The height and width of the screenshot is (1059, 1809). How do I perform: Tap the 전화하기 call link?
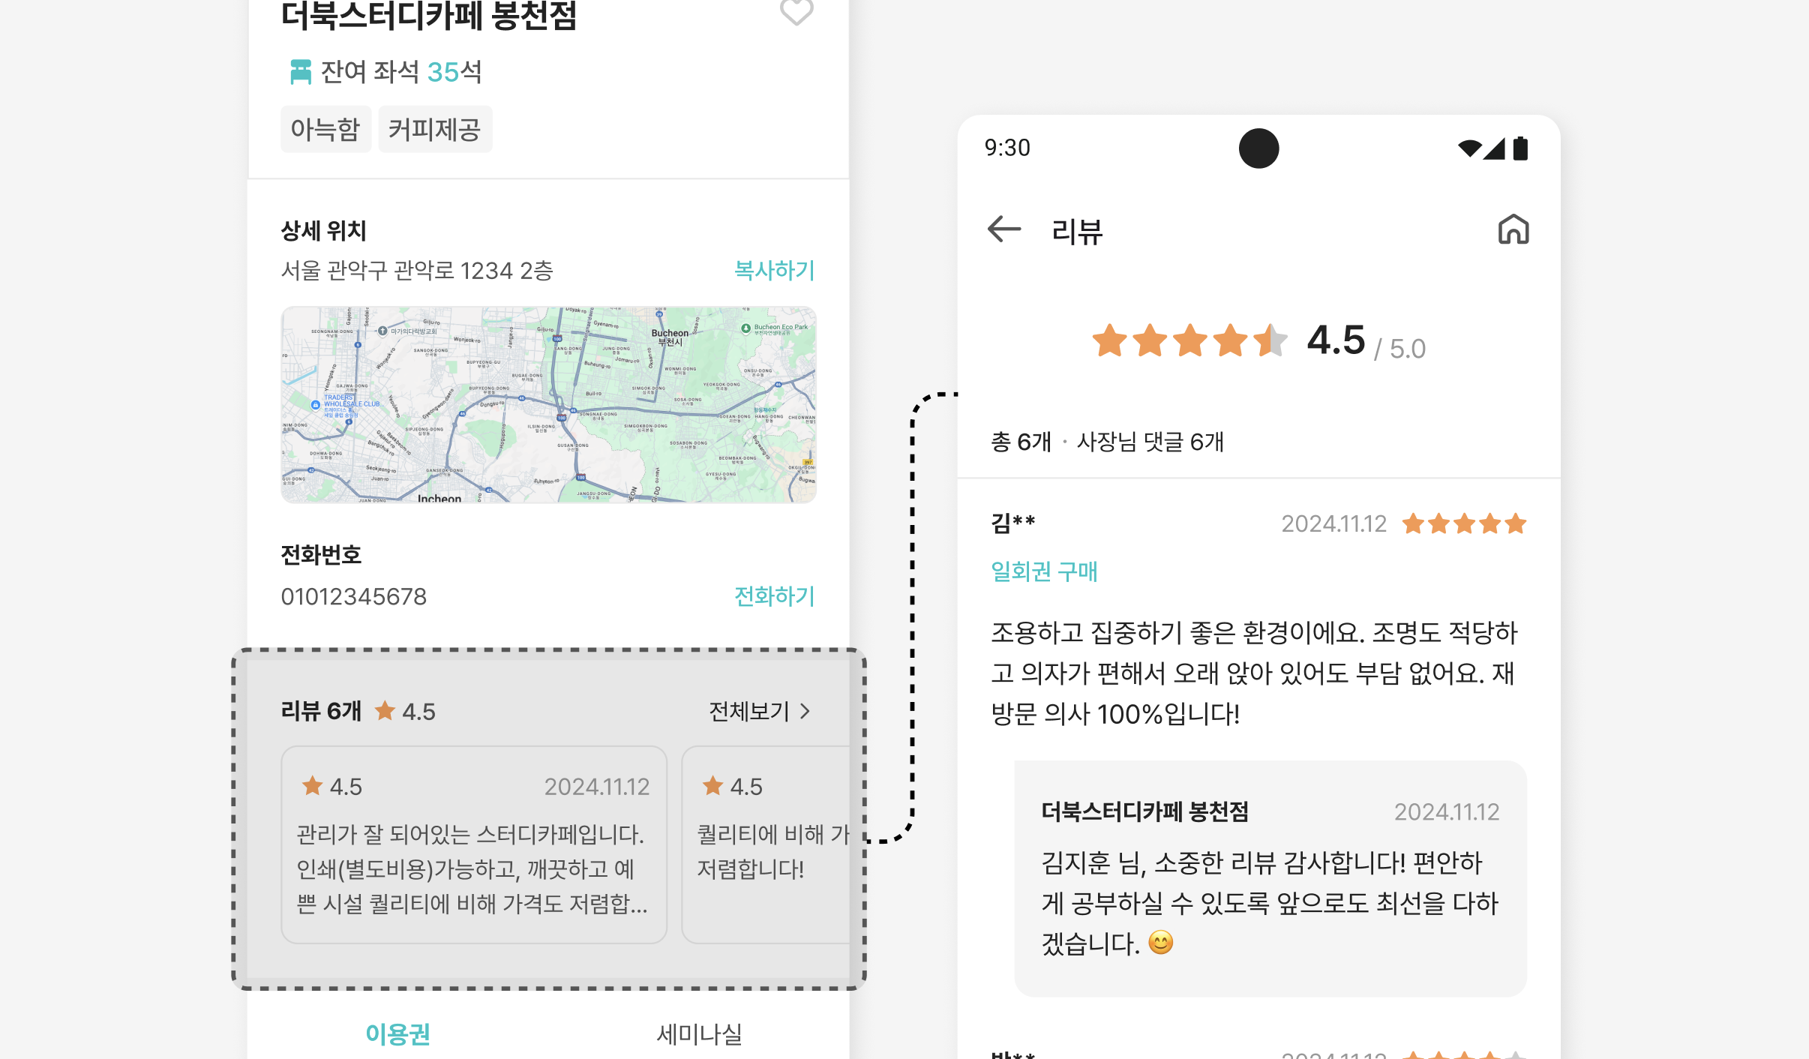tap(774, 596)
